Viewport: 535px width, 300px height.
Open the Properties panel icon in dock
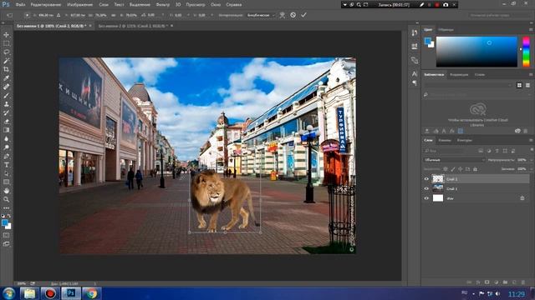(x=415, y=47)
